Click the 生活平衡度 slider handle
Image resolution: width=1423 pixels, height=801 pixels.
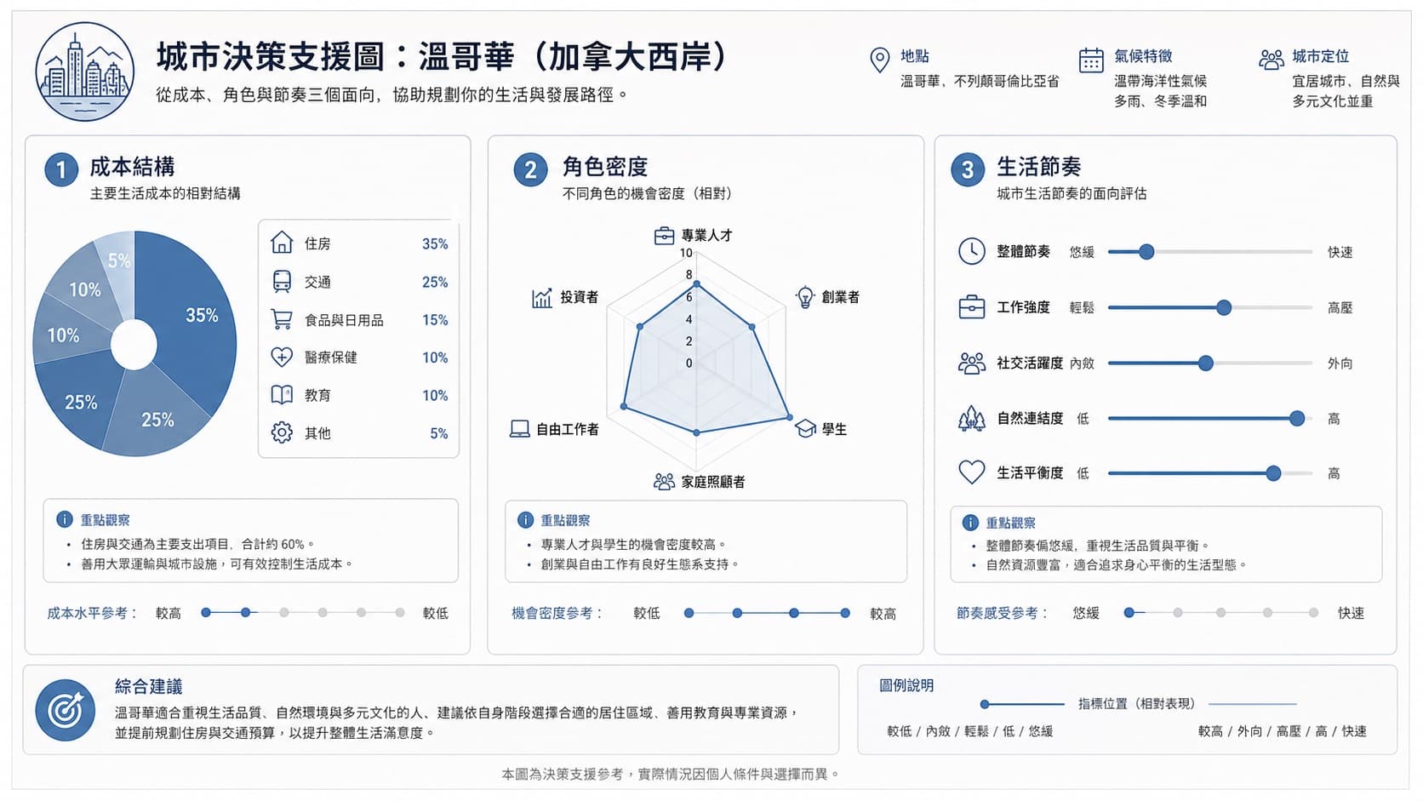(x=1273, y=473)
